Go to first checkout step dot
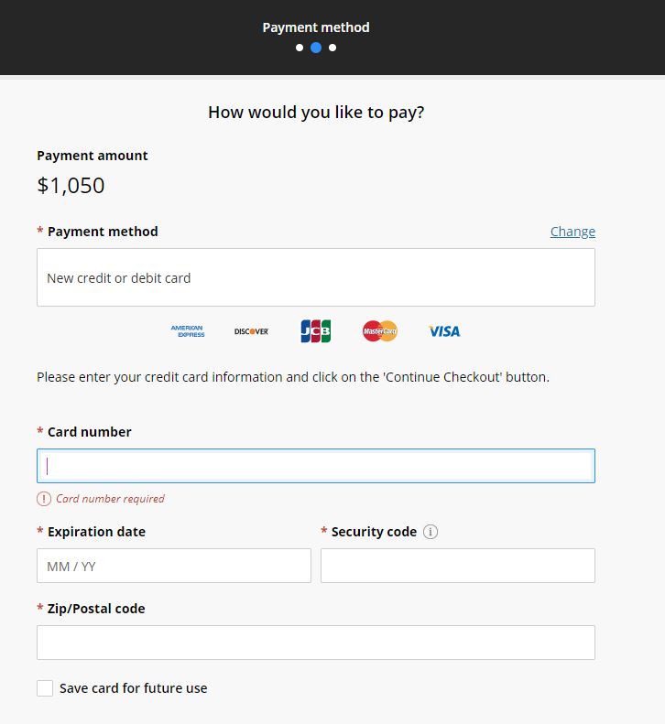665x724 pixels. click(300, 48)
